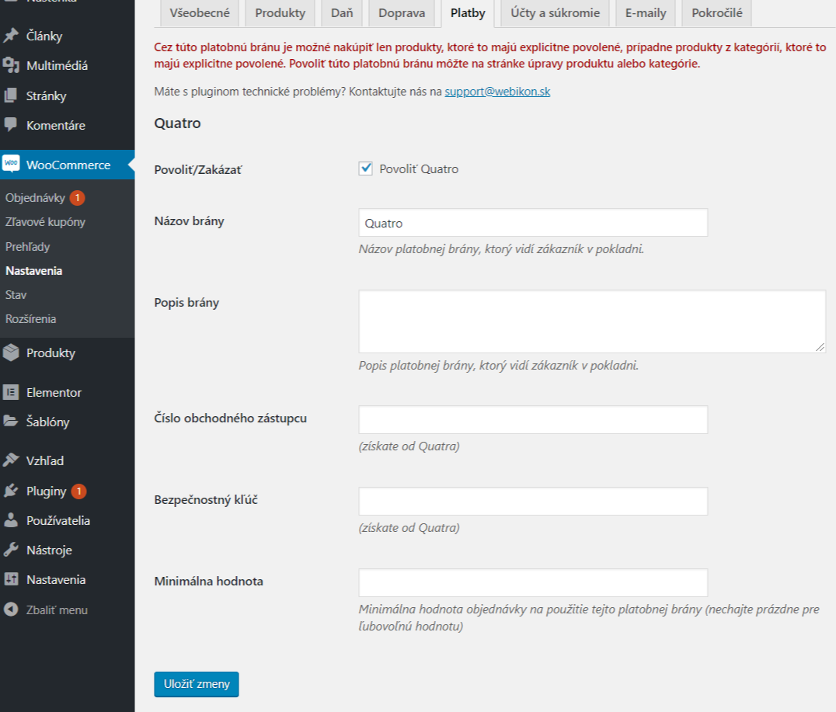Go to Zľavové kupóny in submenu
836x712 pixels.
coord(45,222)
